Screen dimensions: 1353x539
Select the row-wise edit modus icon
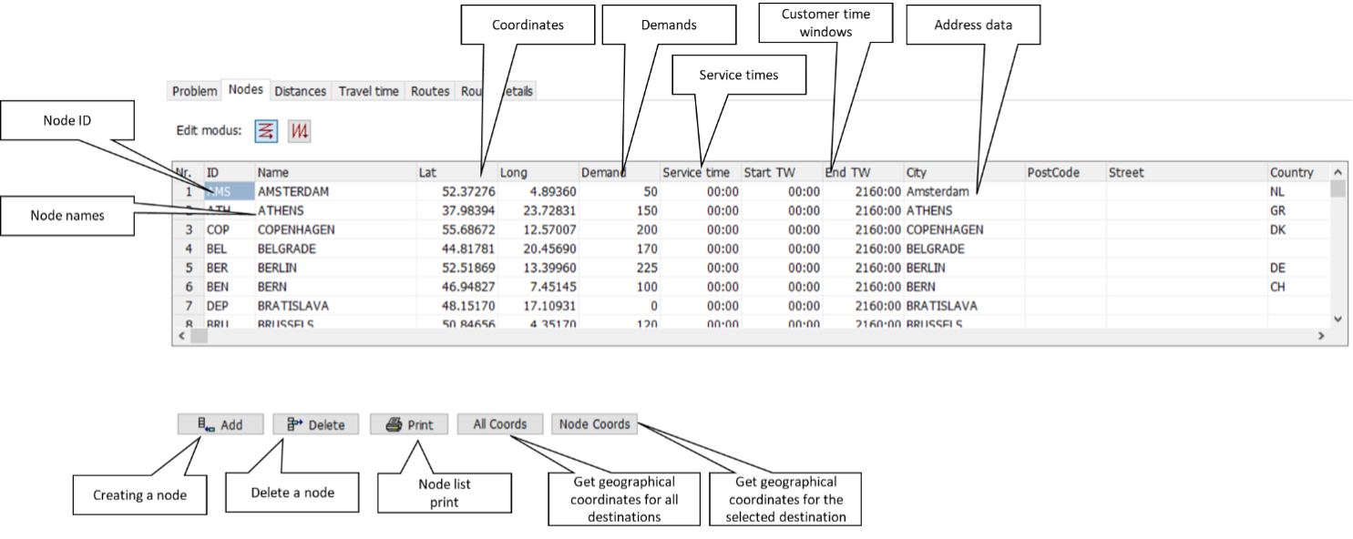tap(266, 131)
